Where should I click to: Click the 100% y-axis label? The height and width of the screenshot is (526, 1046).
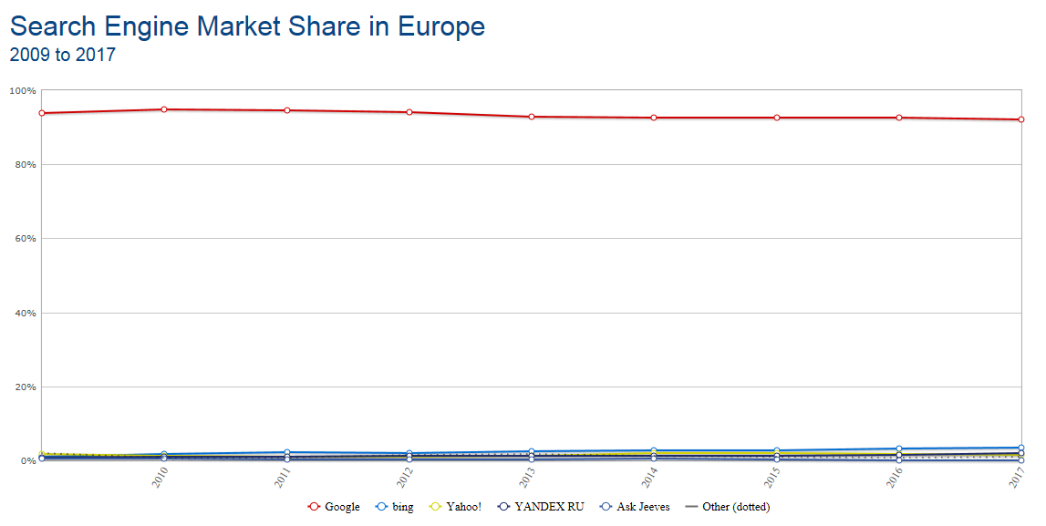(x=22, y=91)
